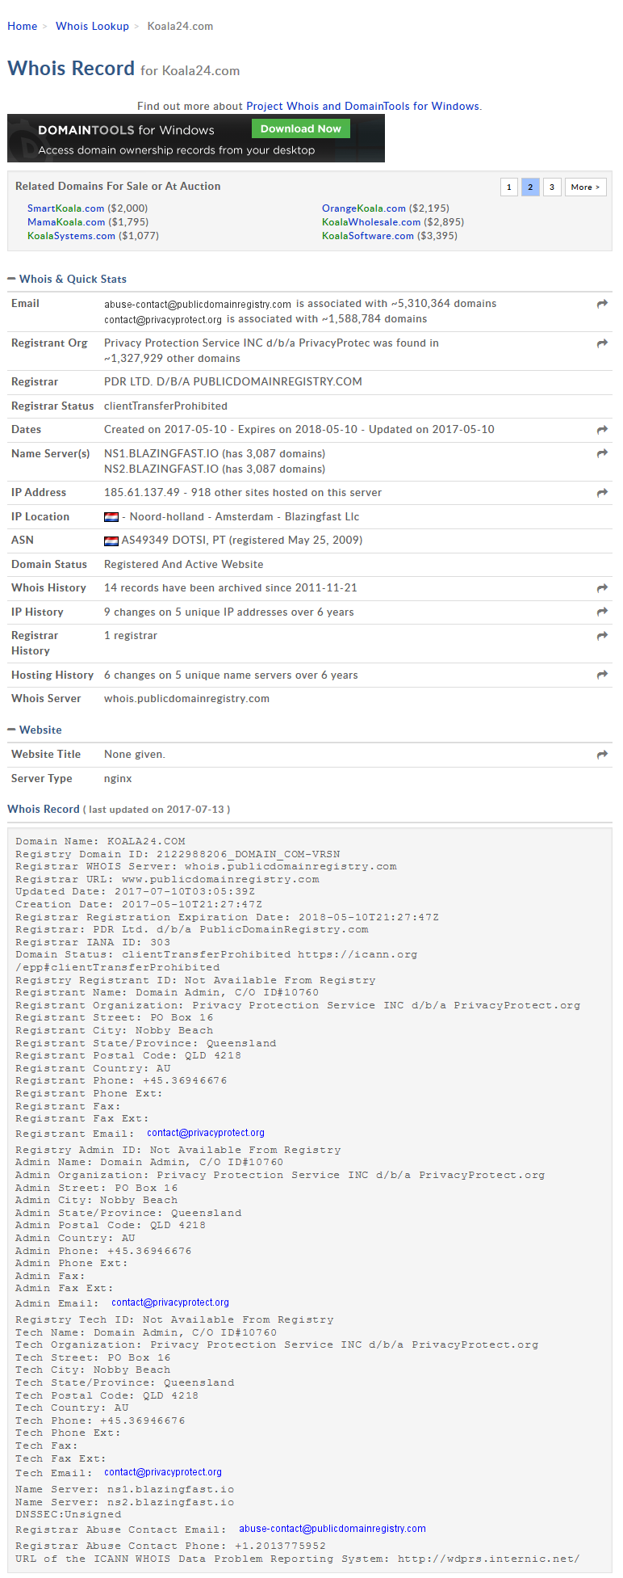Screen dimensions: 623x1578
Task: Select page 1 of related domains
Action: [x=508, y=187]
